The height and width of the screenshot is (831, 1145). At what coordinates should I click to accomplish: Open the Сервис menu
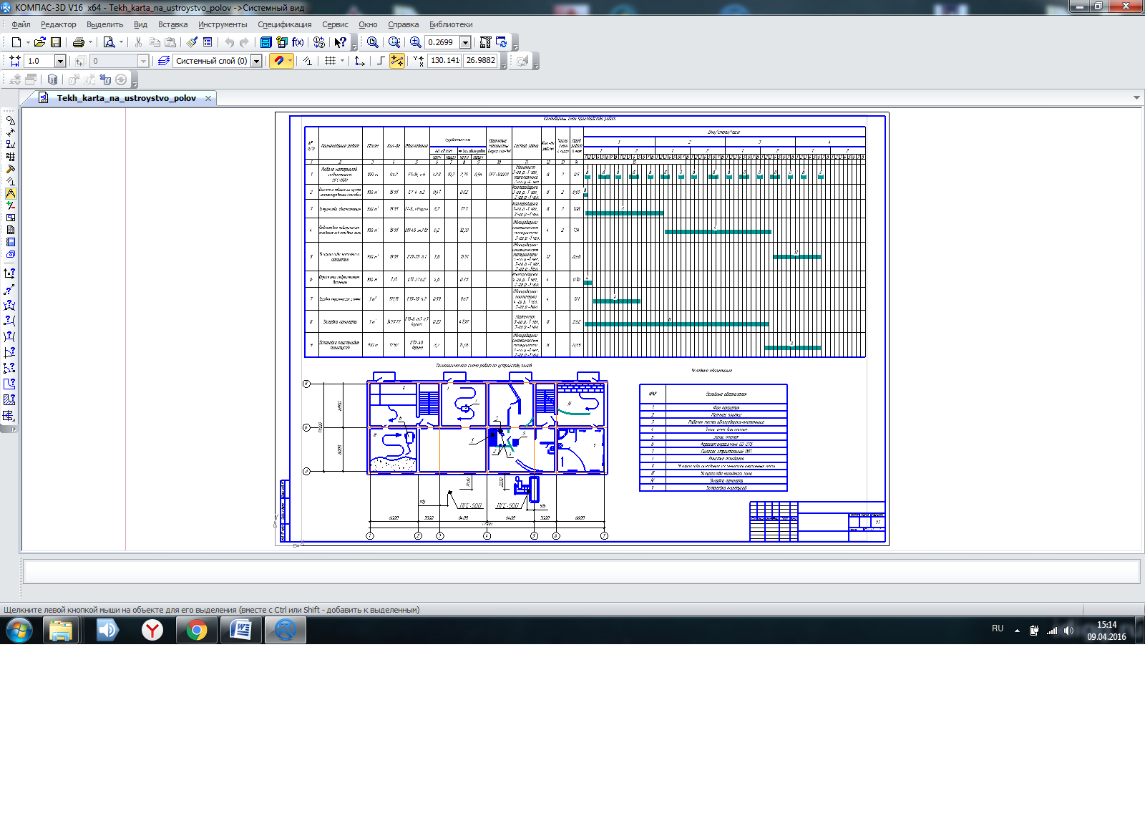click(x=335, y=24)
